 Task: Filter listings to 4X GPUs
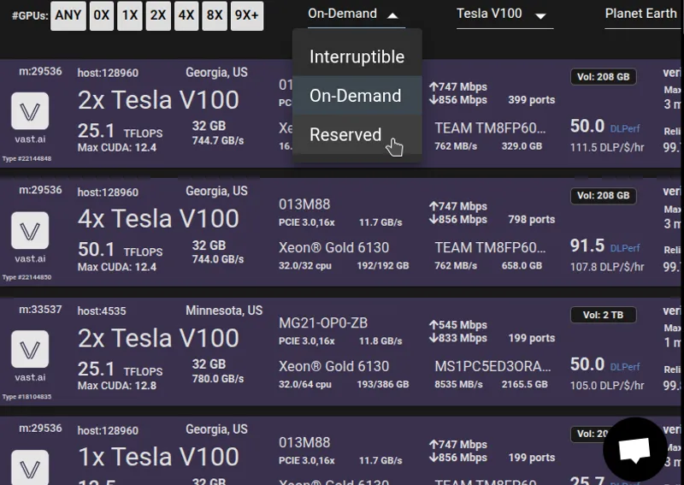click(186, 15)
